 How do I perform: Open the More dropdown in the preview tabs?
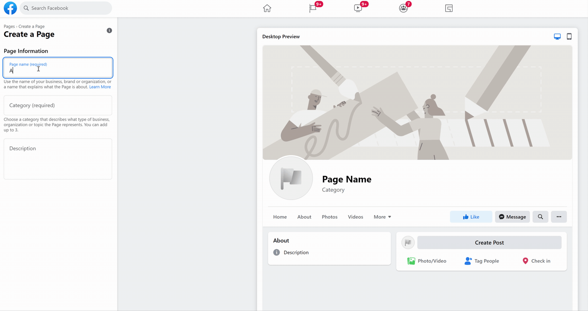click(x=382, y=216)
